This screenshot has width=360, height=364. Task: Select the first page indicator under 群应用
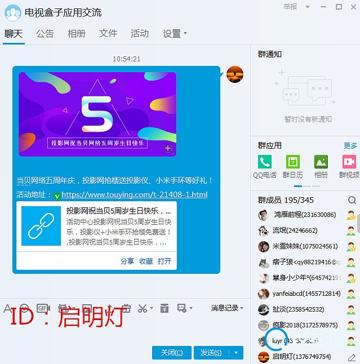(x=298, y=186)
